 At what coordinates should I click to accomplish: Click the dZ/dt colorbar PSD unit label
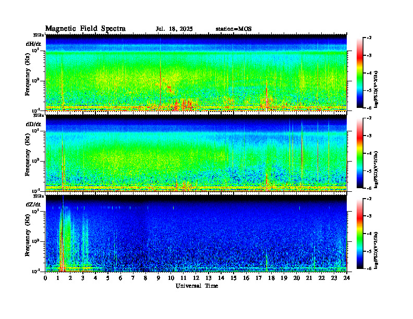376,250
